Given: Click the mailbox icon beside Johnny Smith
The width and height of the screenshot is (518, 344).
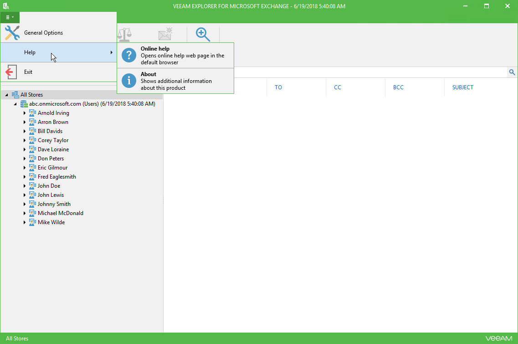Looking at the screenshot, I should (x=32, y=204).
